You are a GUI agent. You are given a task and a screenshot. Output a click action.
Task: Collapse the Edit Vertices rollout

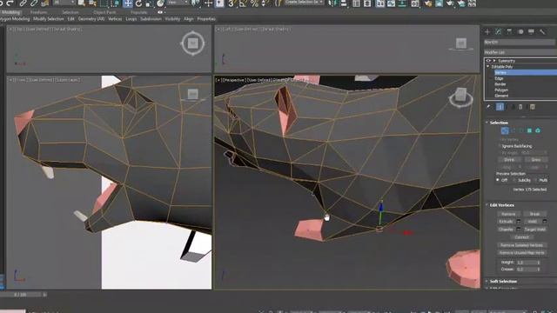coord(487,205)
